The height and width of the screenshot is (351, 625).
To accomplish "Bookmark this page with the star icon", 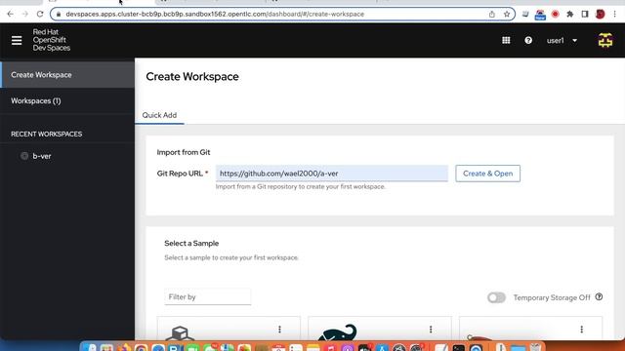I will click(507, 14).
